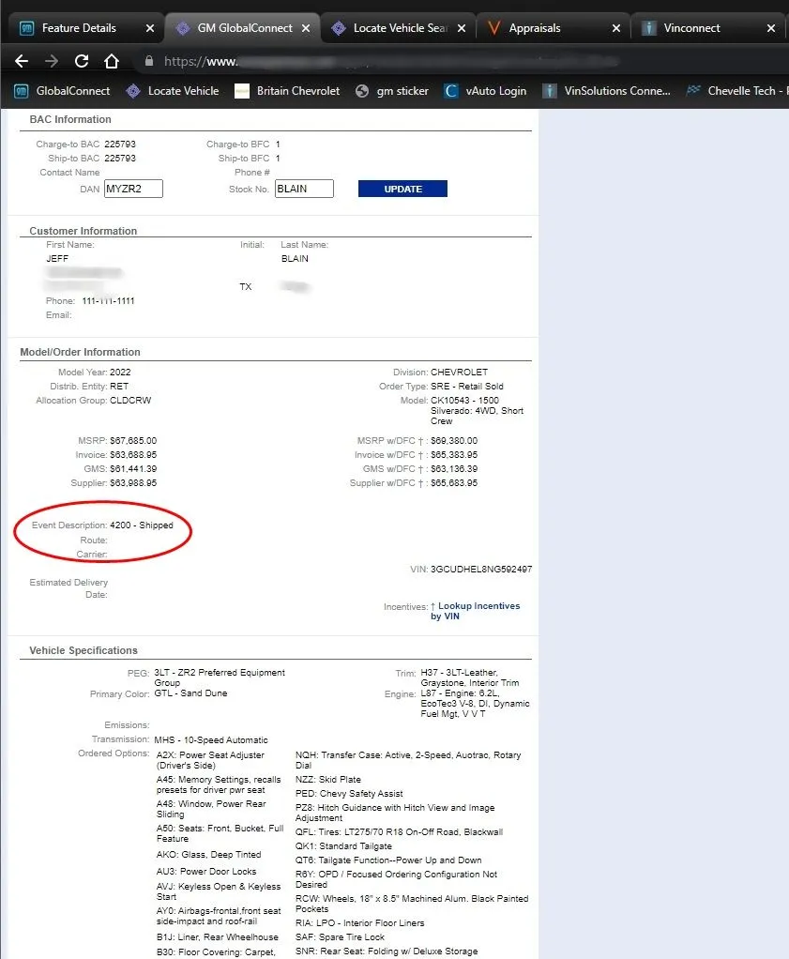Click the info icon on Vinconnect tab
Screen dimensions: 789x959
[x=649, y=28]
